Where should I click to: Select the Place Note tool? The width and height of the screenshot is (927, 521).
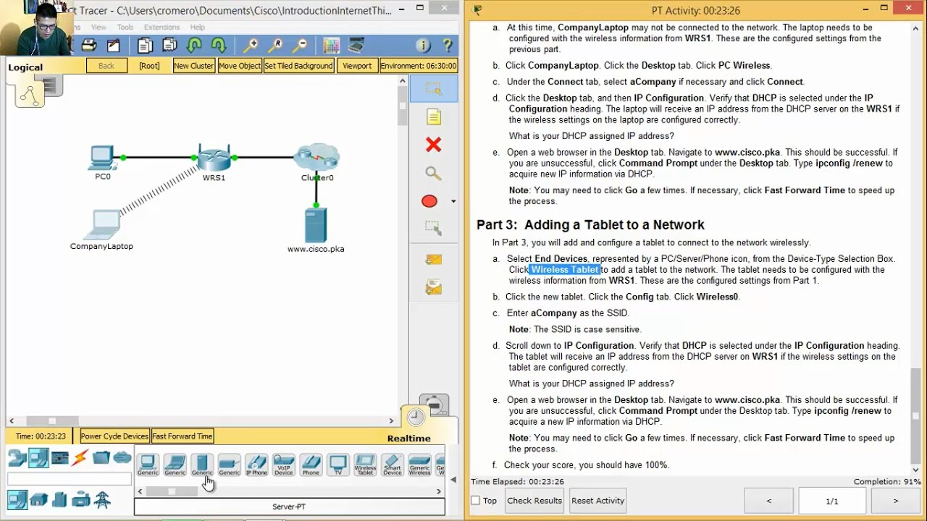(x=433, y=117)
